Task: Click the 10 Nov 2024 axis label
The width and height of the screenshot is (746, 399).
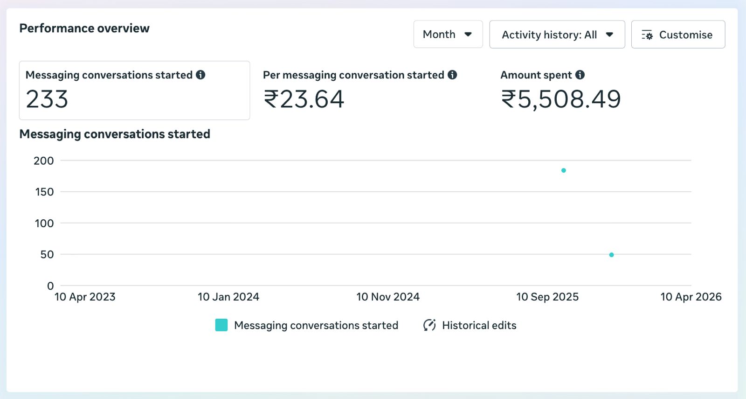Action: 388,297
